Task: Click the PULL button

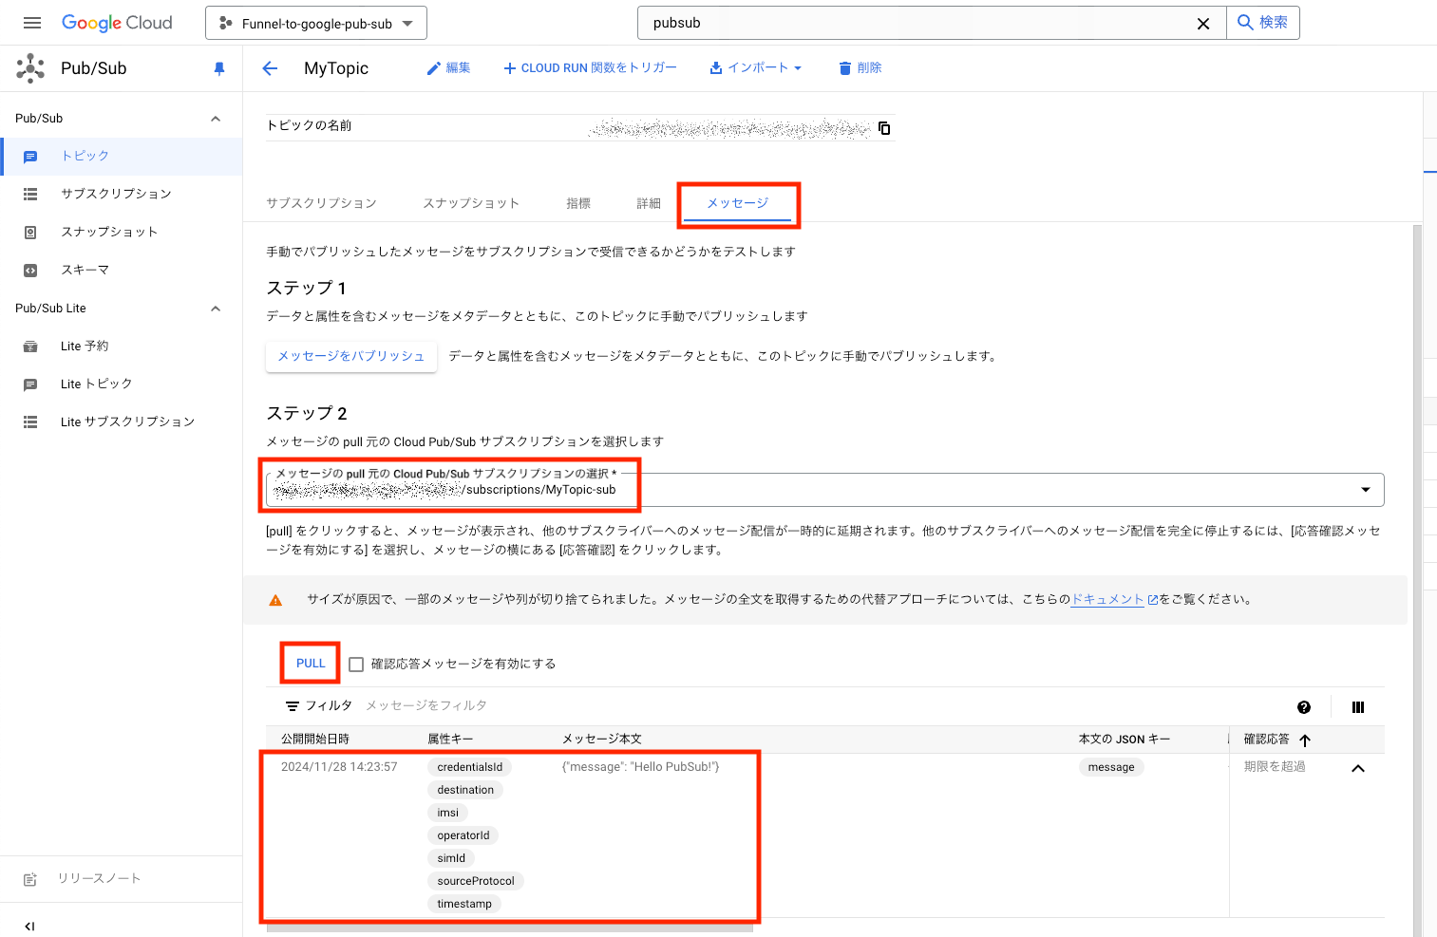Action: click(x=311, y=664)
